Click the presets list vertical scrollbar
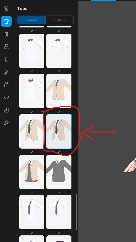 (76, 212)
